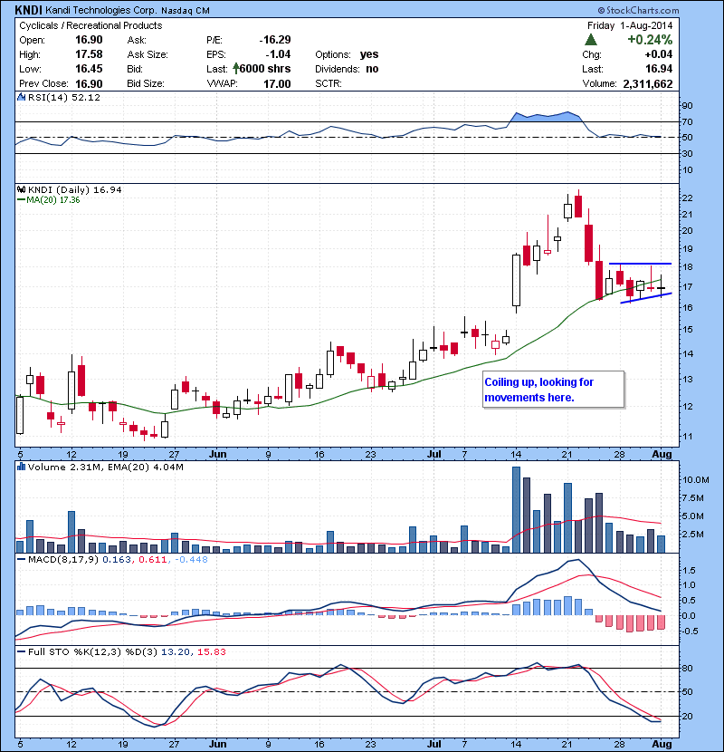Image resolution: width=724 pixels, height=752 pixels.
Task: Click the MA(20) 17.36 legend label
Action: [52, 199]
